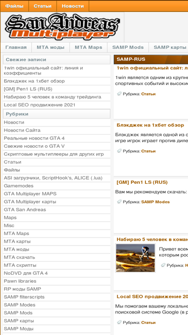Open Скриптовые мультиплееры для других игр category
Image resolution: width=188 pixels, height=335 pixels.
point(54,154)
